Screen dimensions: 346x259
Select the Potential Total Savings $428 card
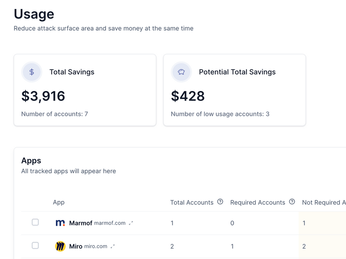coord(234,96)
